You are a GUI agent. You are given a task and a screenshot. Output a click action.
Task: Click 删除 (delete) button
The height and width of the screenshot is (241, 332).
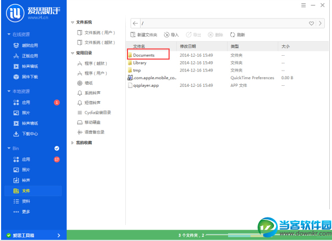215,34
